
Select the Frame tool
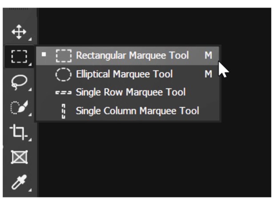pyautogui.click(x=19, y=157)
